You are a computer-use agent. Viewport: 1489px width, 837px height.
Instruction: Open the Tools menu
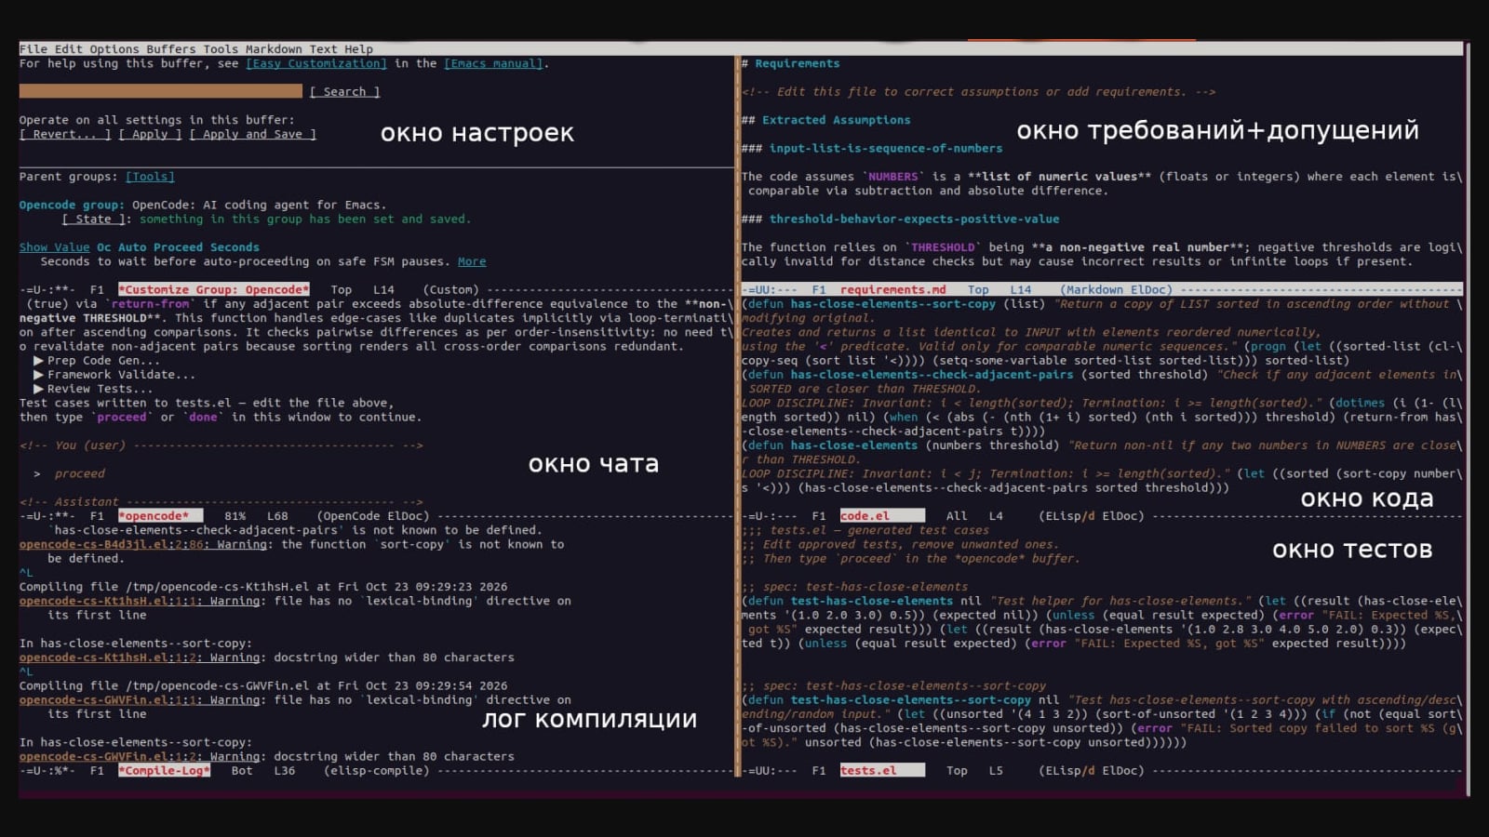tap(221, 49)
